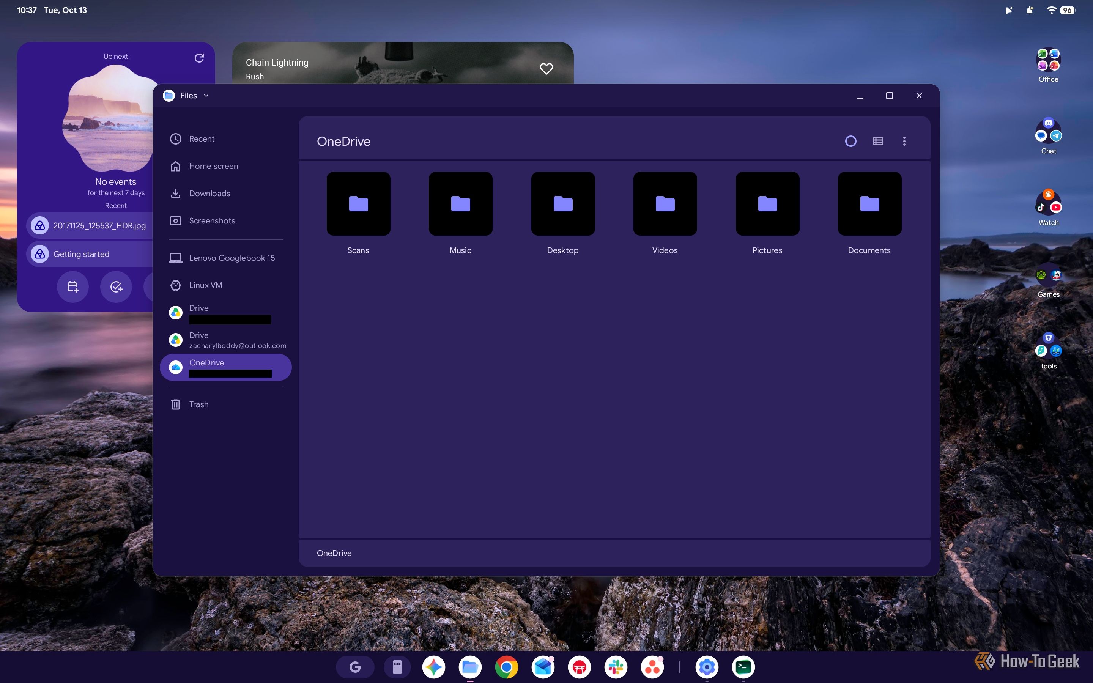Viewport: 1093px width, 683px height.
Task: Open Getting started recent item
Action: (x=90, y=254)
